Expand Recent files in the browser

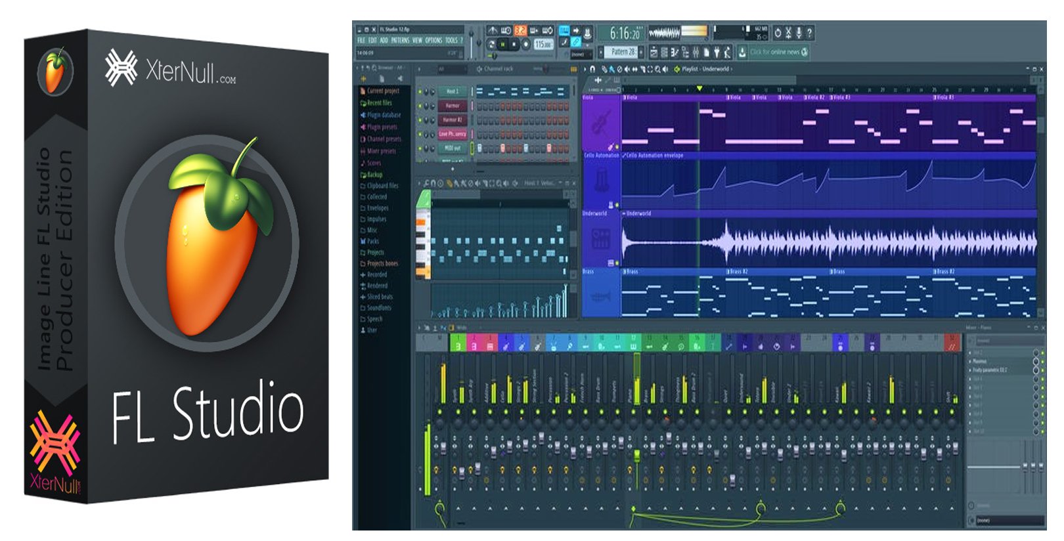tap(376, 102)
